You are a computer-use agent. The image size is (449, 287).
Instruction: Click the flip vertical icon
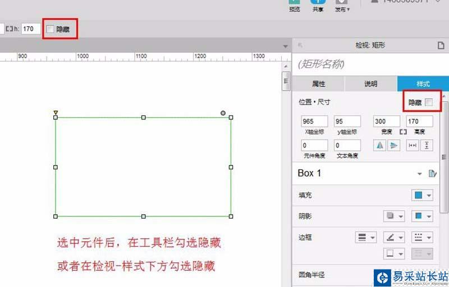pos(394,145)
